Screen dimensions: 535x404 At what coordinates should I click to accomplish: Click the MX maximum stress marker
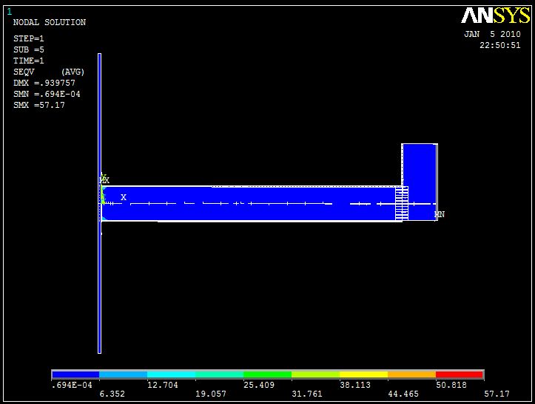(x=104, y=180)
